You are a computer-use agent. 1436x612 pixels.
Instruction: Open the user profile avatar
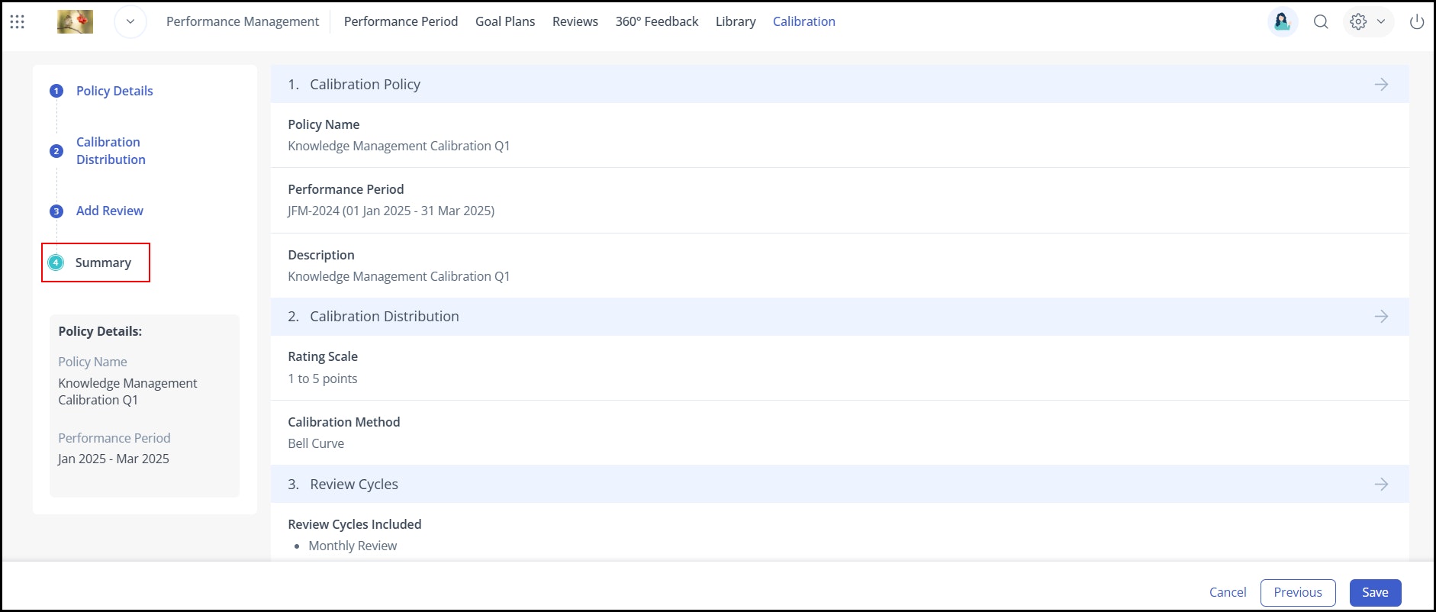[x=1283, y=22]
